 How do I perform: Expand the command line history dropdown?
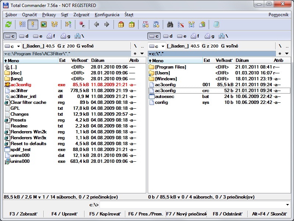287,205
